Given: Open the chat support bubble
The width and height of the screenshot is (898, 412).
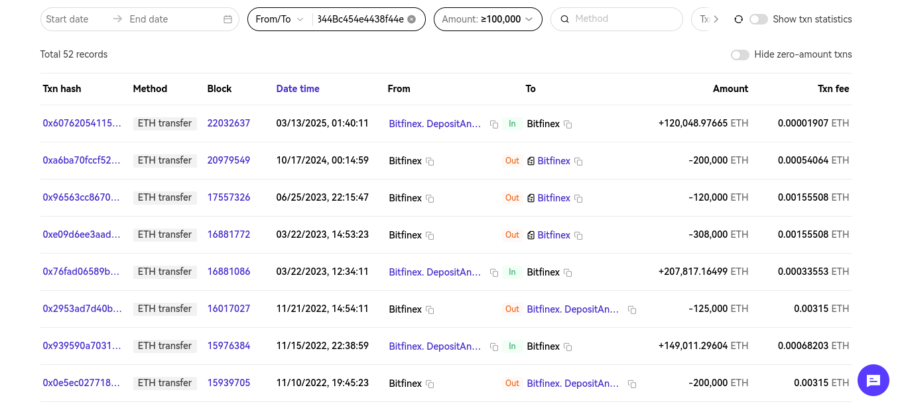Looking at the screenshot, I should pyautogui.click(x=873, y=380).
